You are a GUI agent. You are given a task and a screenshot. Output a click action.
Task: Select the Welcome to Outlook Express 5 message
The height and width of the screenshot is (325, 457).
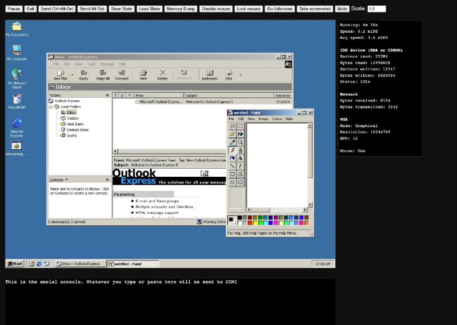point(202,102)
